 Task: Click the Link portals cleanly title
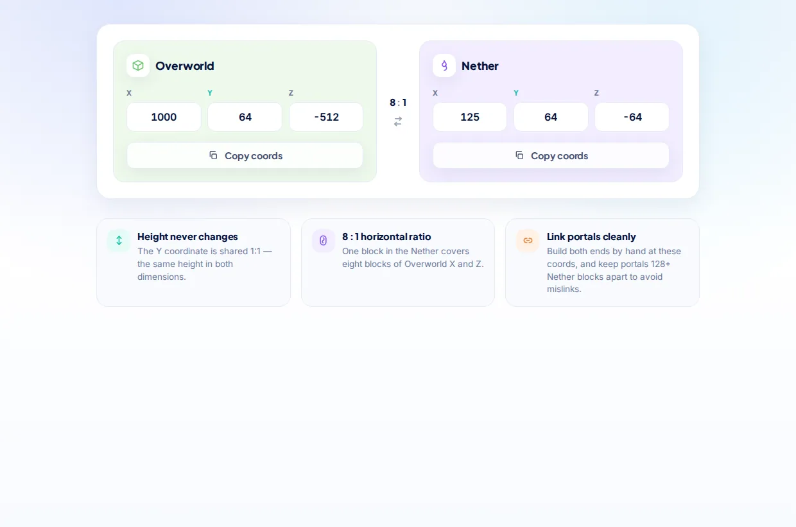[591, 236]
